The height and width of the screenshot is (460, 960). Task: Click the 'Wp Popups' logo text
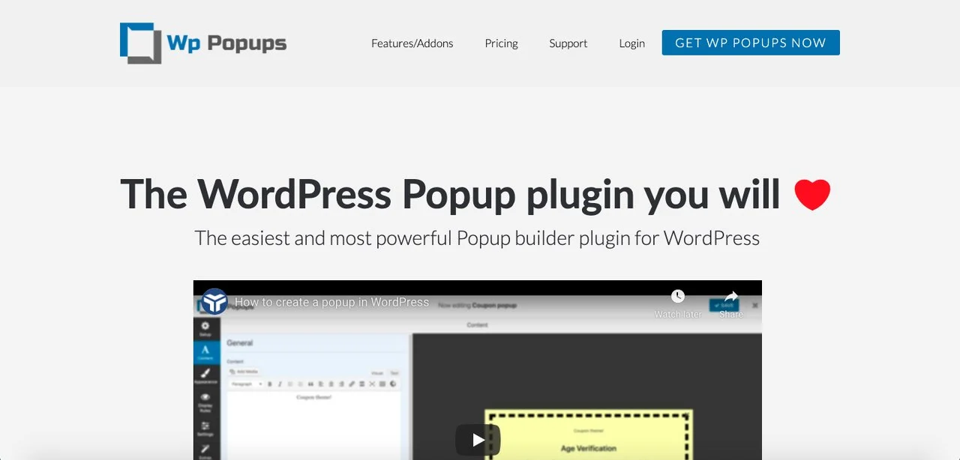[226, 43]
